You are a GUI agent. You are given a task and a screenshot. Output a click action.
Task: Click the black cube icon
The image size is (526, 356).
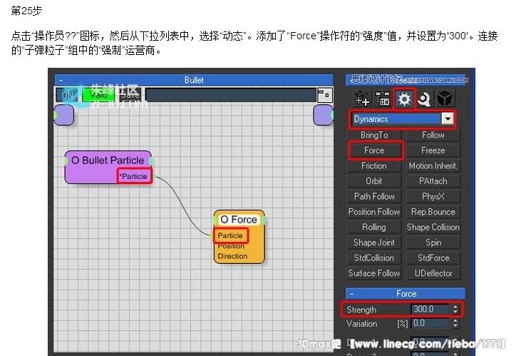pyautogui.click(x=445, y=99)
